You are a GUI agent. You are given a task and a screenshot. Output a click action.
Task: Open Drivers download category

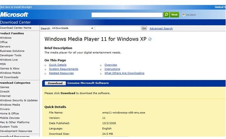point(5,109)
